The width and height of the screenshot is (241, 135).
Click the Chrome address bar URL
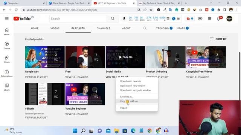pos(62,10)
